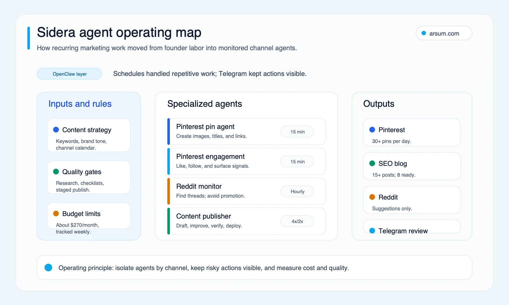
Task: Click the Like, follow, and surface signals text
Action: pos(213,166)
